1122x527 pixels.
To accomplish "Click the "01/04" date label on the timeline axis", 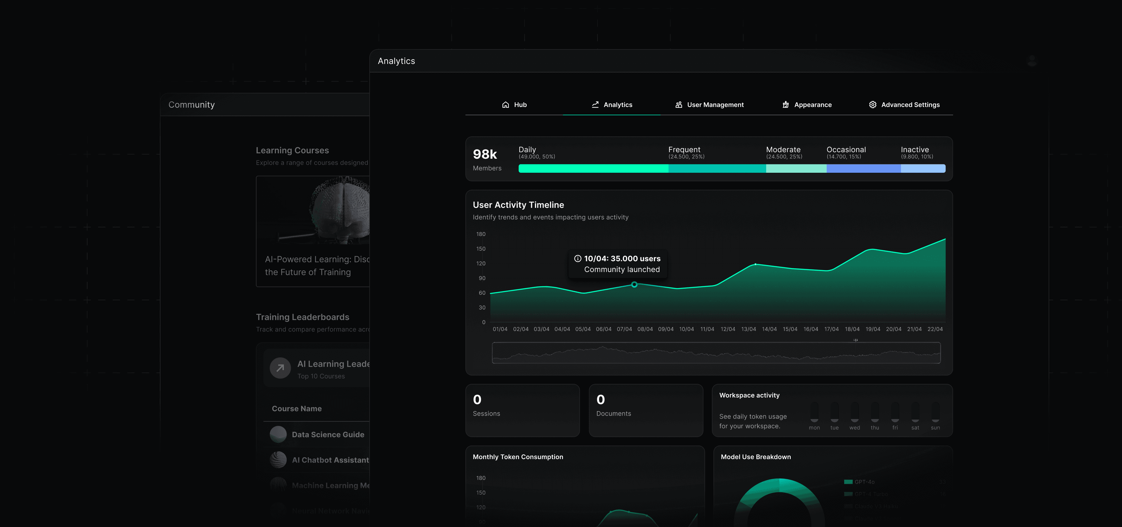I will click(x=500, y=329).
